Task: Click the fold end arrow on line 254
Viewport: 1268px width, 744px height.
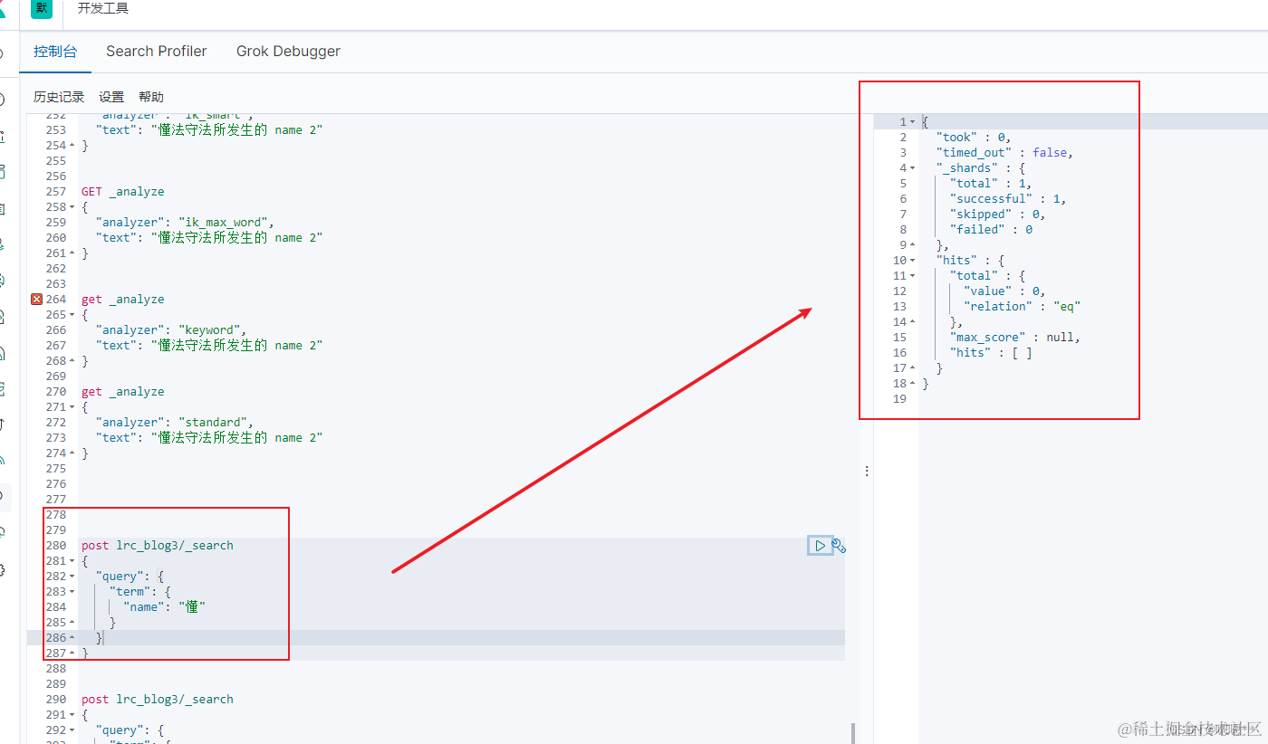Action: click(72, 146)
